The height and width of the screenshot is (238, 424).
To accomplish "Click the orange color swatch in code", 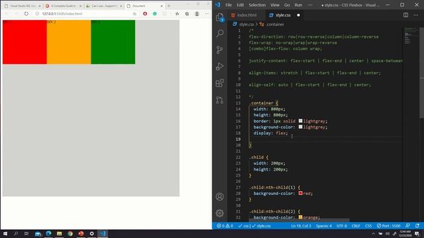I will pos(300,218).
